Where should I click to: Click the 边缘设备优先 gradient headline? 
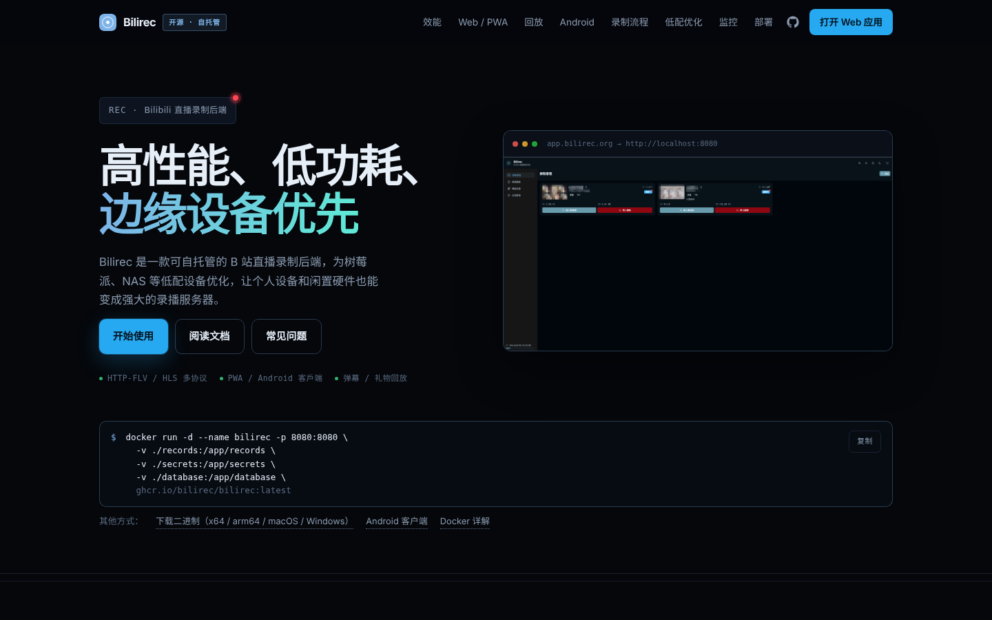tap(229, 214)
